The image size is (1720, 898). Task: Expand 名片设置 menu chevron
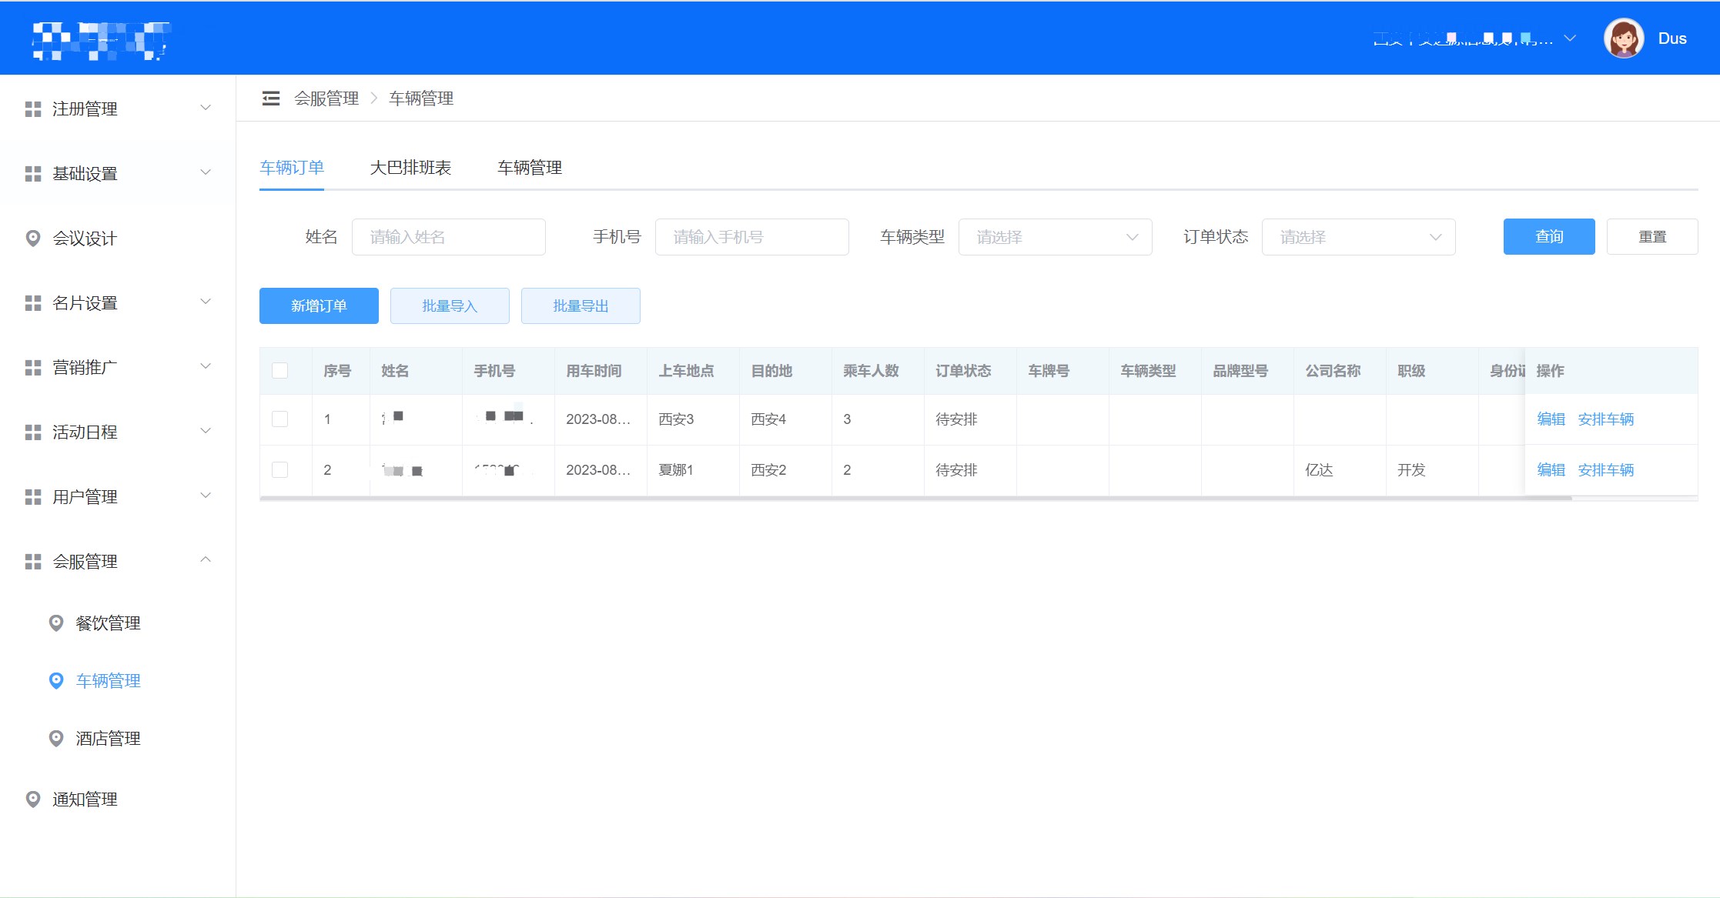pyautogui.click(x=206, y=302)
